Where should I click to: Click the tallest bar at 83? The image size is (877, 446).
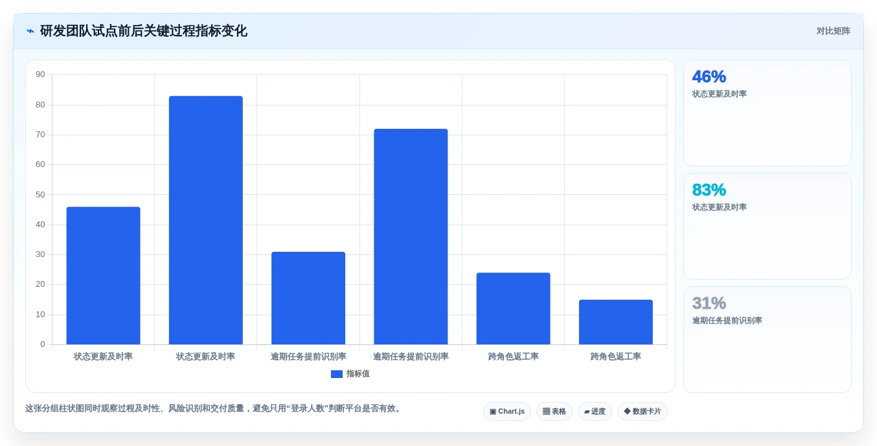point(206,220)
